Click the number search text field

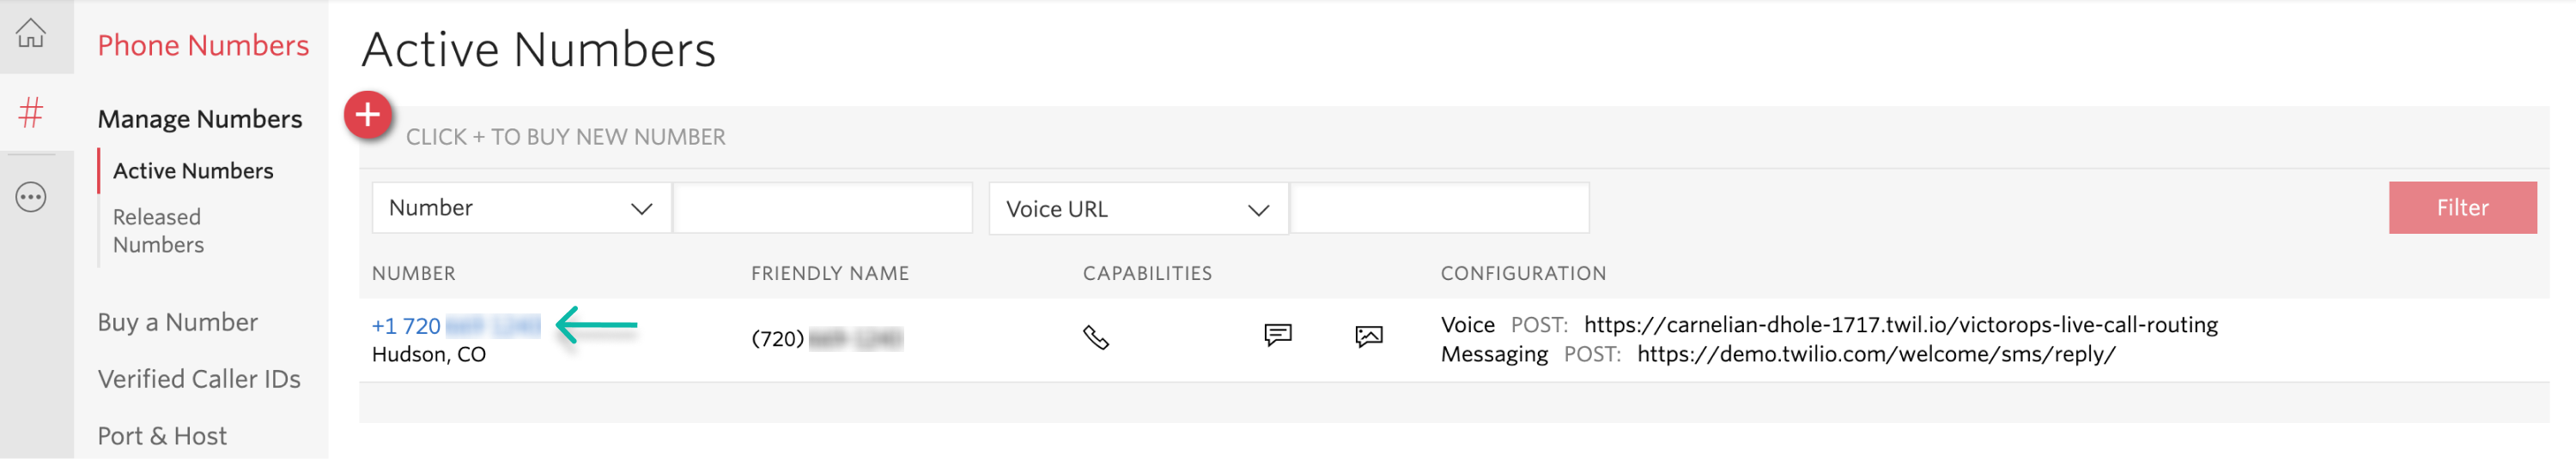pos(822,209)
